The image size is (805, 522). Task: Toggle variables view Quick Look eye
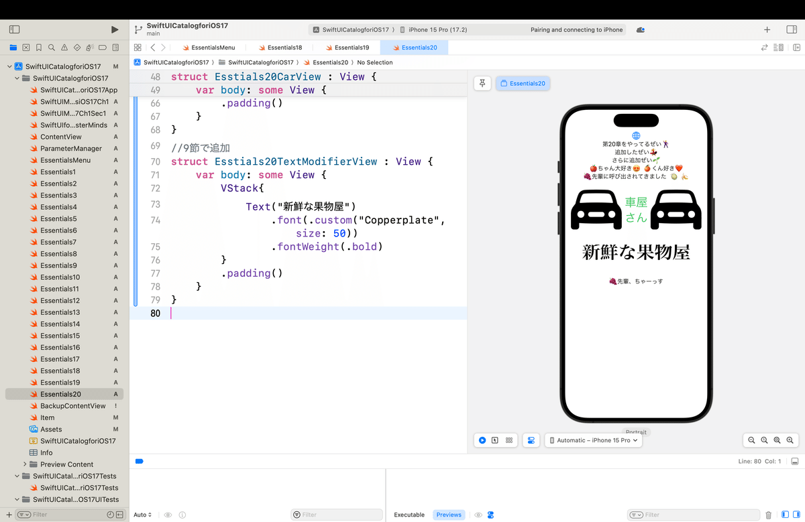pos(168,515)
